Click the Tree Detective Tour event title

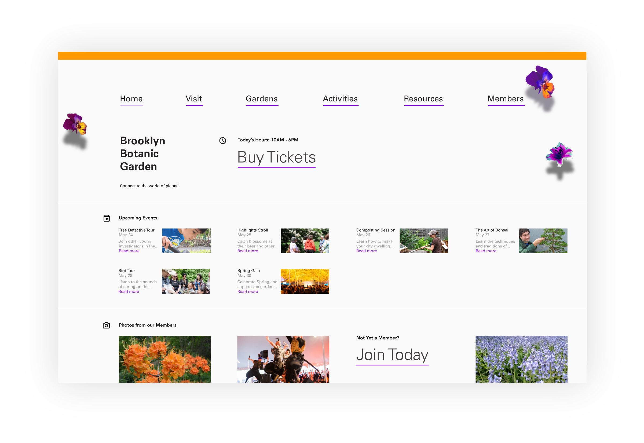pyautogui.click(x=137, y=230)
